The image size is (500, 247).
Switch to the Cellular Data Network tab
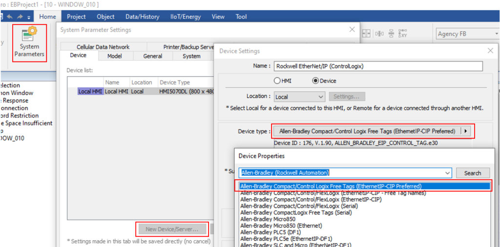(103, 47)
